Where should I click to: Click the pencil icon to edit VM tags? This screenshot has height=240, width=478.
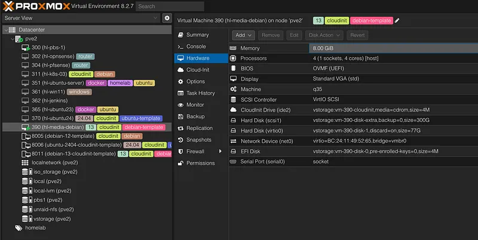coord(397,20)
